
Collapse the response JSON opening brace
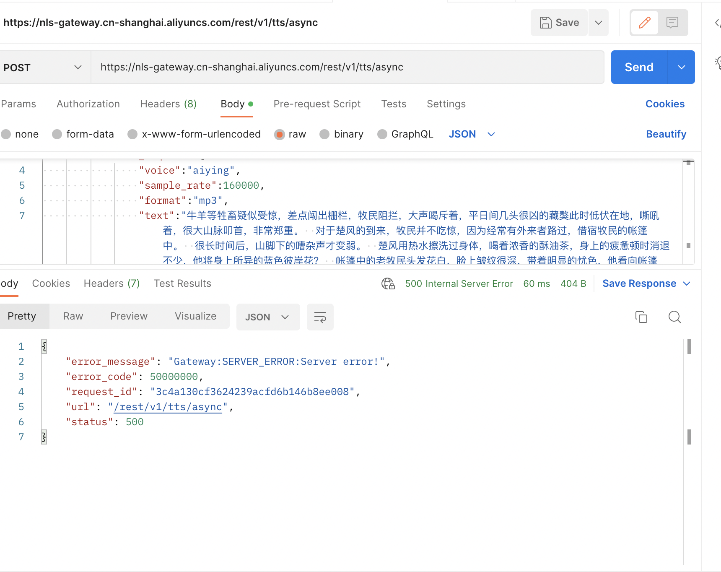coord(44,346)
